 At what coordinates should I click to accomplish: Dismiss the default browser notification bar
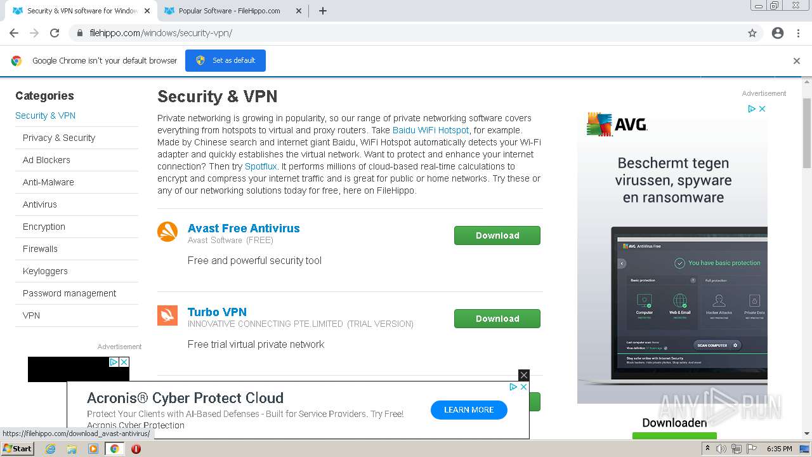point(797,61)
